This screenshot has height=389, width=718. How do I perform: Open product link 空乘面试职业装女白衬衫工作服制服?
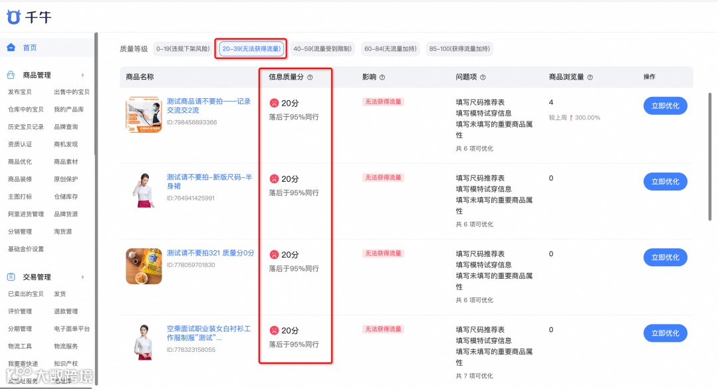tap(208, 333)
